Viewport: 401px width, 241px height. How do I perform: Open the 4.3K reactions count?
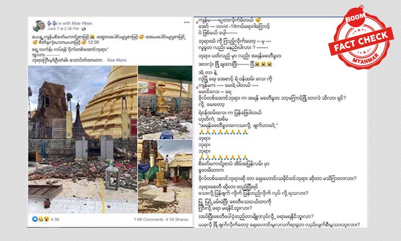point(55,220)
